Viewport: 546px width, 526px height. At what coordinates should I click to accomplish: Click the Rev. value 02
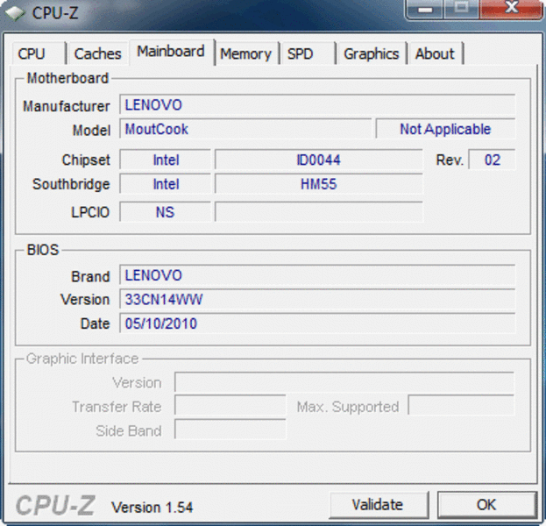492,160
